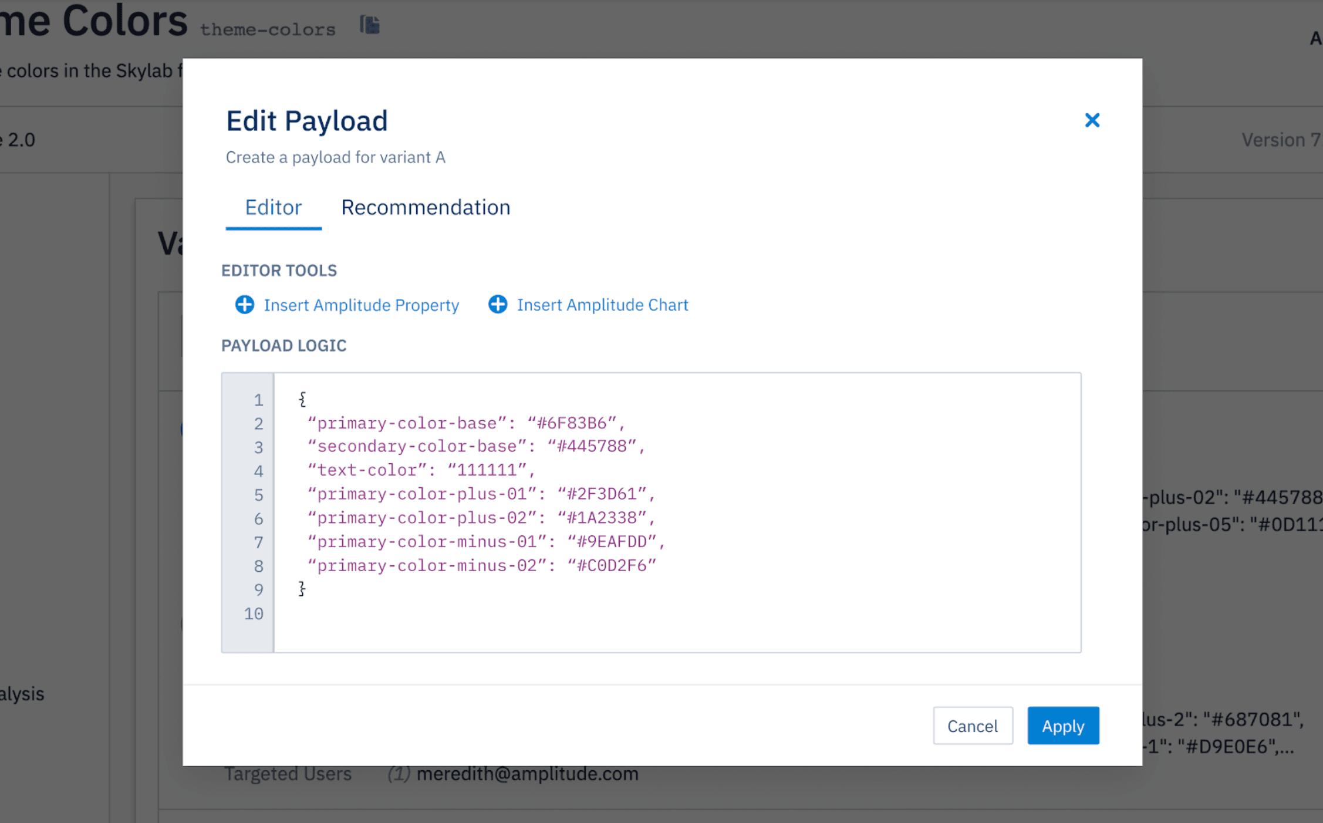Click the meredith@amplitude.com targeted user
The height and width of the screenshot is (823, 1323).
tap(527, 774)
